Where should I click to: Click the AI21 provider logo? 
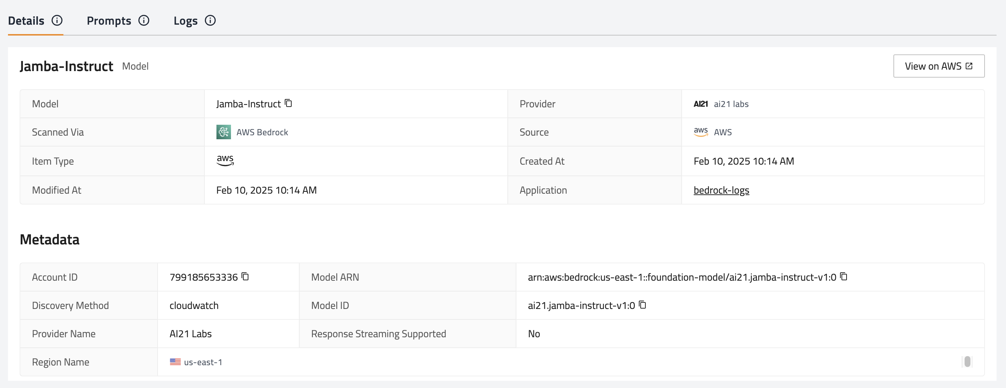pos(701,104)
